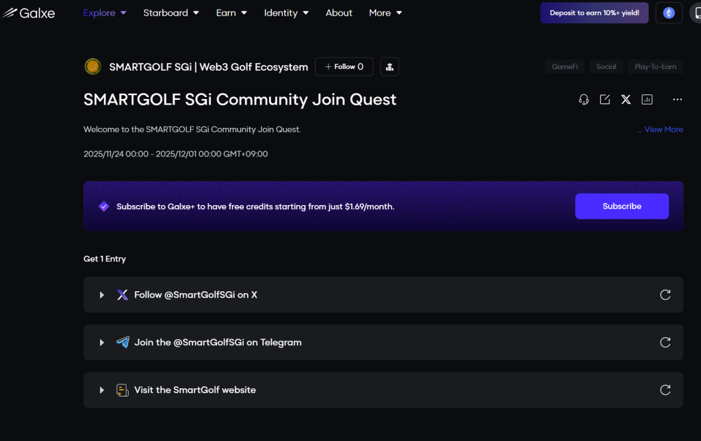Open the three-dot more options menu
701x441 pixels.
pyautogui.click(x=677, y=100)
